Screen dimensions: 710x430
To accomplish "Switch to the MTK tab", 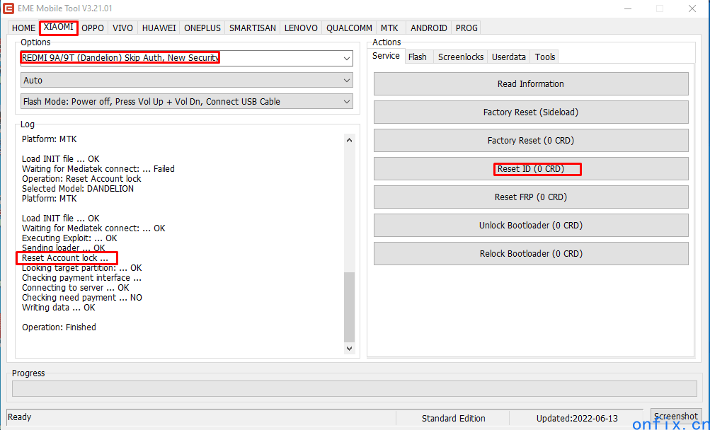I will point(389,28).
